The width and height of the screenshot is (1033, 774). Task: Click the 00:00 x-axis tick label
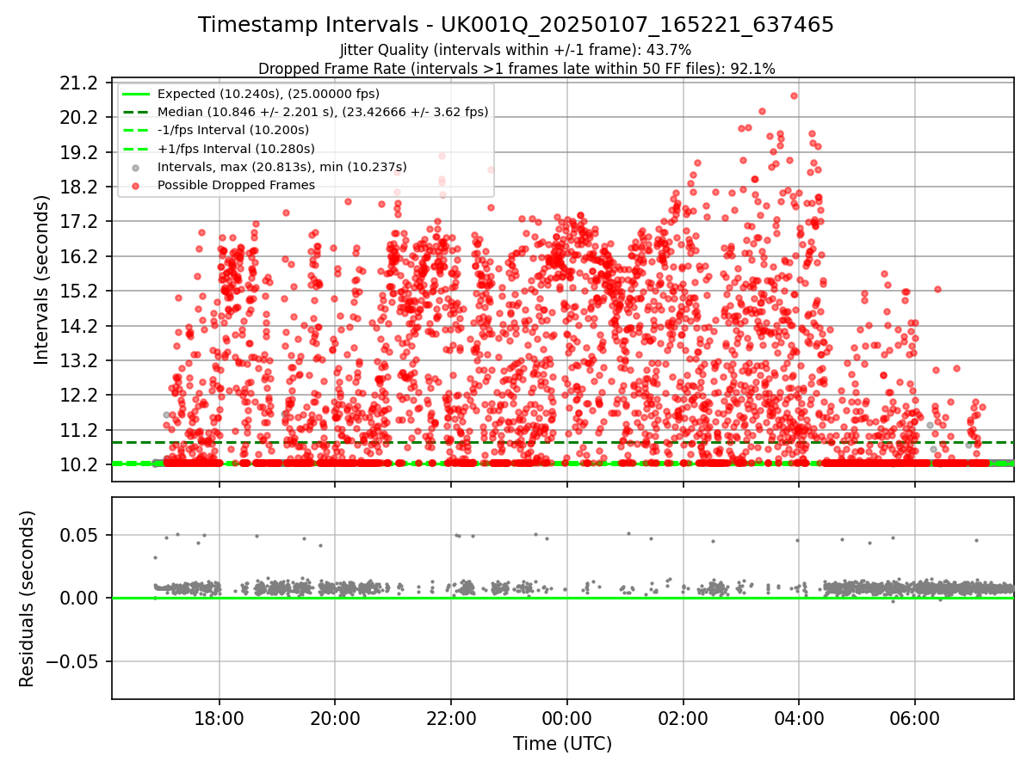(x=566, y=717)
